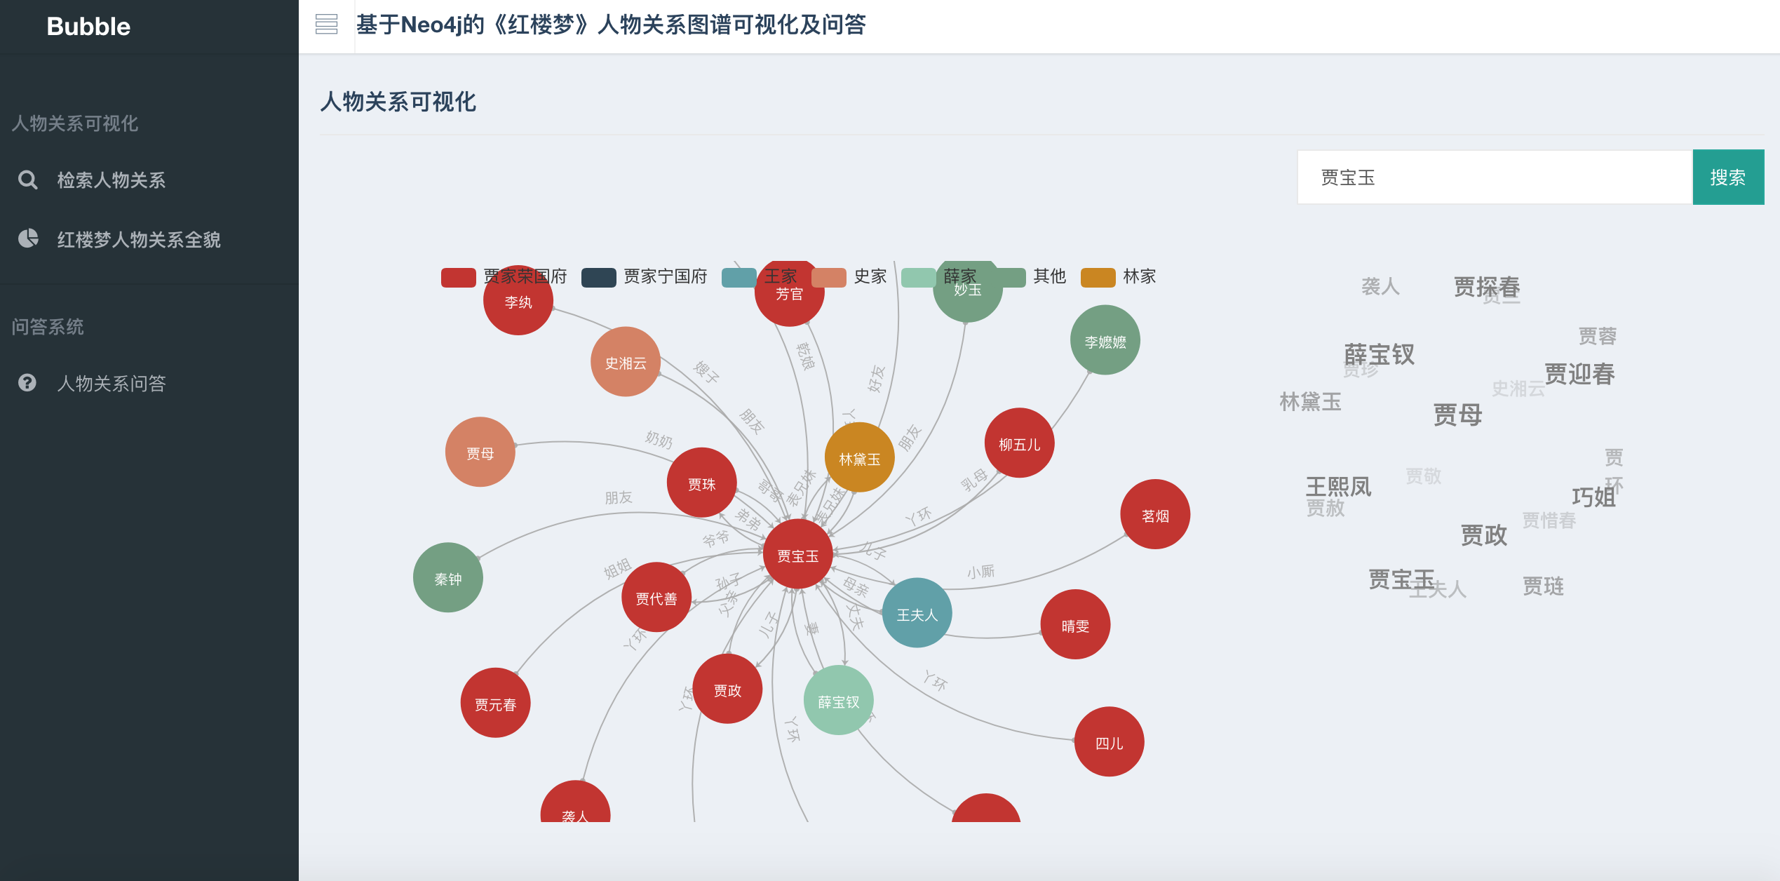1780x881 pixels.
Task: Click the teal 王夫人 node
Action: pos(917,612)
